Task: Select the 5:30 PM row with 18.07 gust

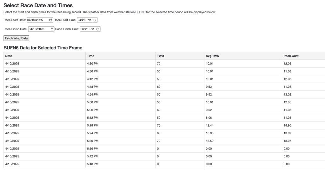Action: pyautogui.click(x=164, y=141)
